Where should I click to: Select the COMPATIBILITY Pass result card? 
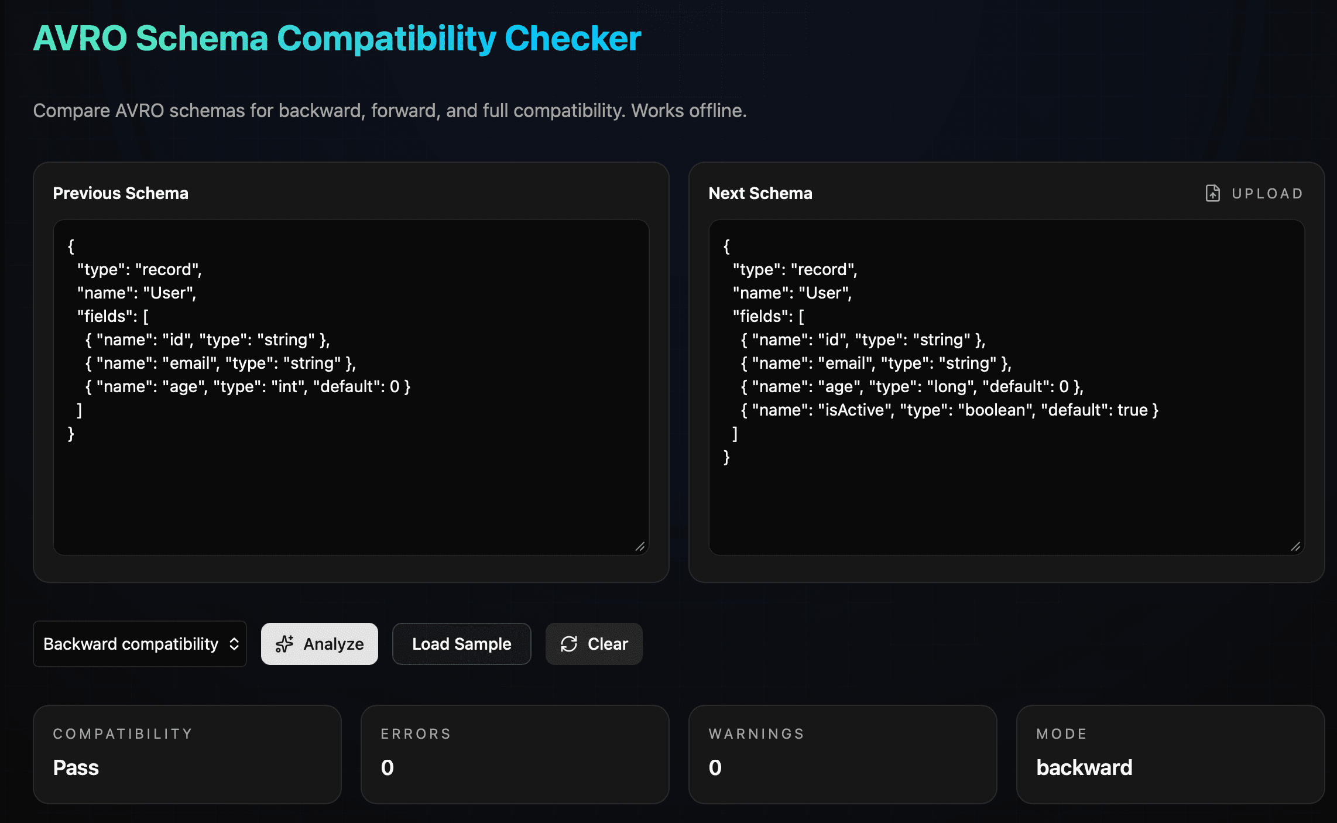[x=187, y=755]
